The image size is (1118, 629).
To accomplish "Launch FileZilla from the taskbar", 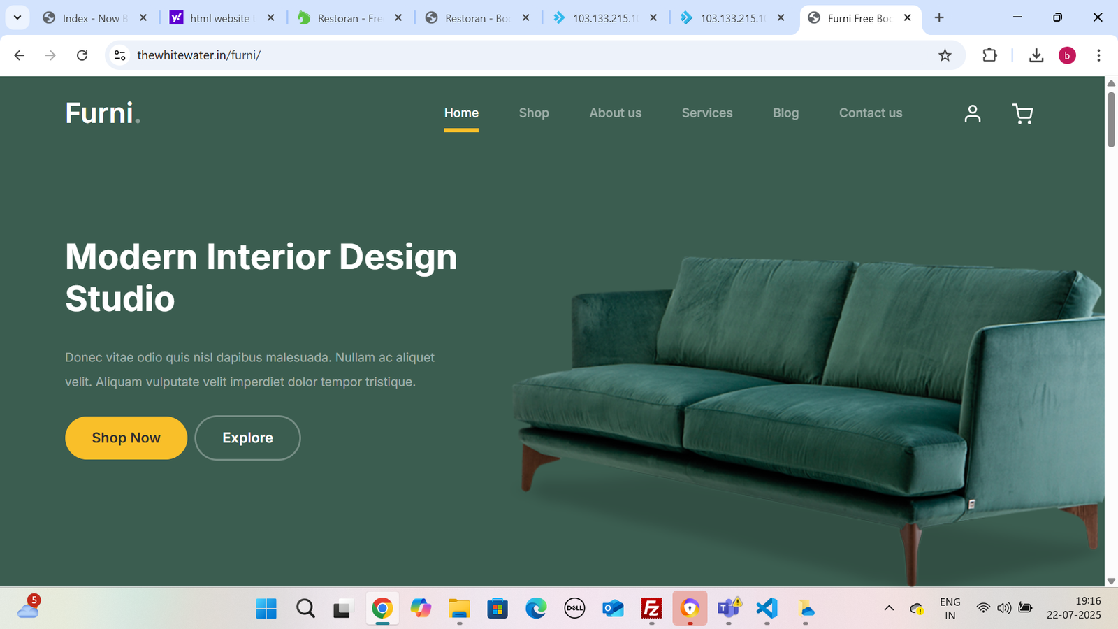I will 651,608.
